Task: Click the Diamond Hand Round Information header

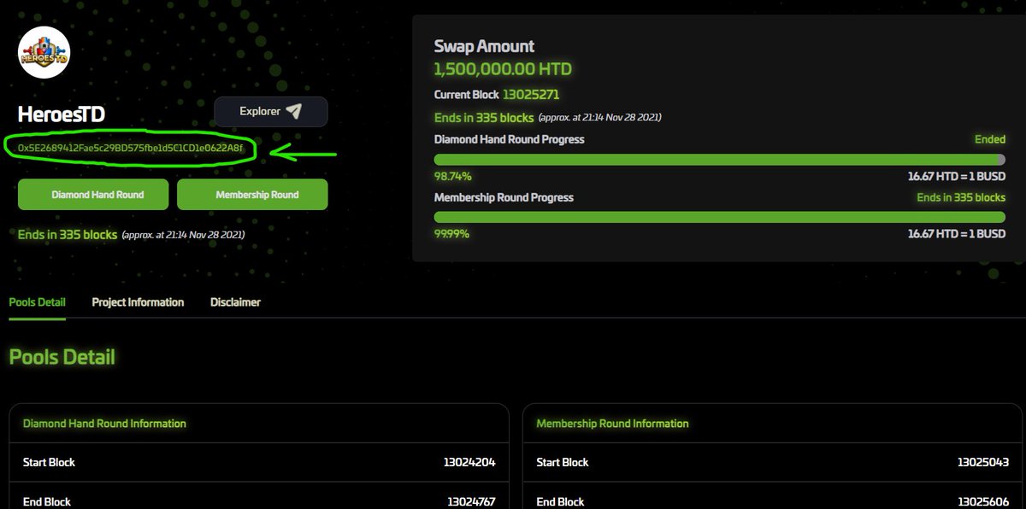Action: coord(104,424)
